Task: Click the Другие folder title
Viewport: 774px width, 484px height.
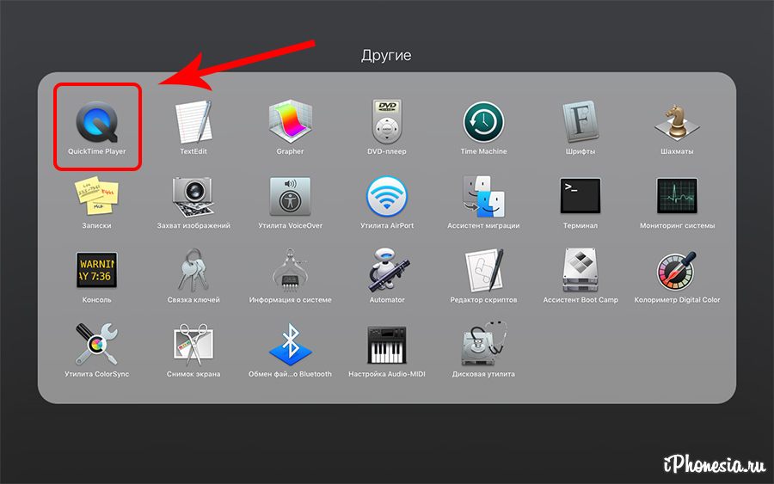Action: tap(386, 55)
